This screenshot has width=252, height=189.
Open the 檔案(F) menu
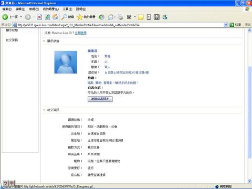pos(7,9)
